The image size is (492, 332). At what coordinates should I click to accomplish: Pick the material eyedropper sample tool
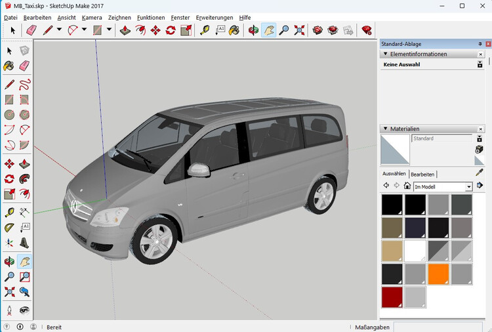(x=480, y=173)
